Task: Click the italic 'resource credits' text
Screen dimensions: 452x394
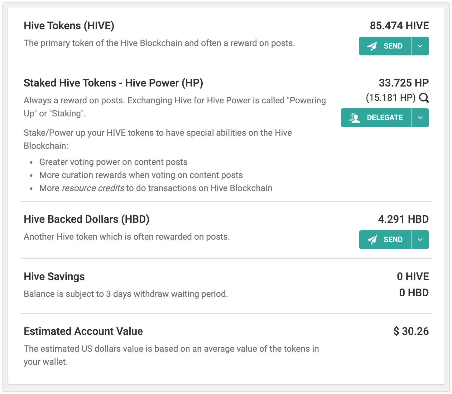Action: 93,188
